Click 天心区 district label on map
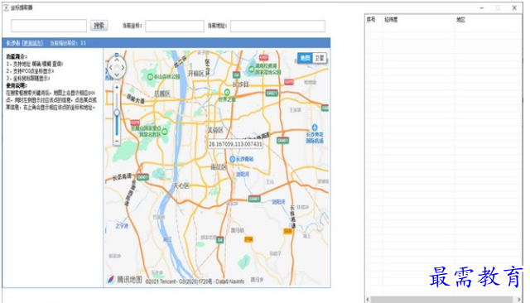 coord(181,185)
